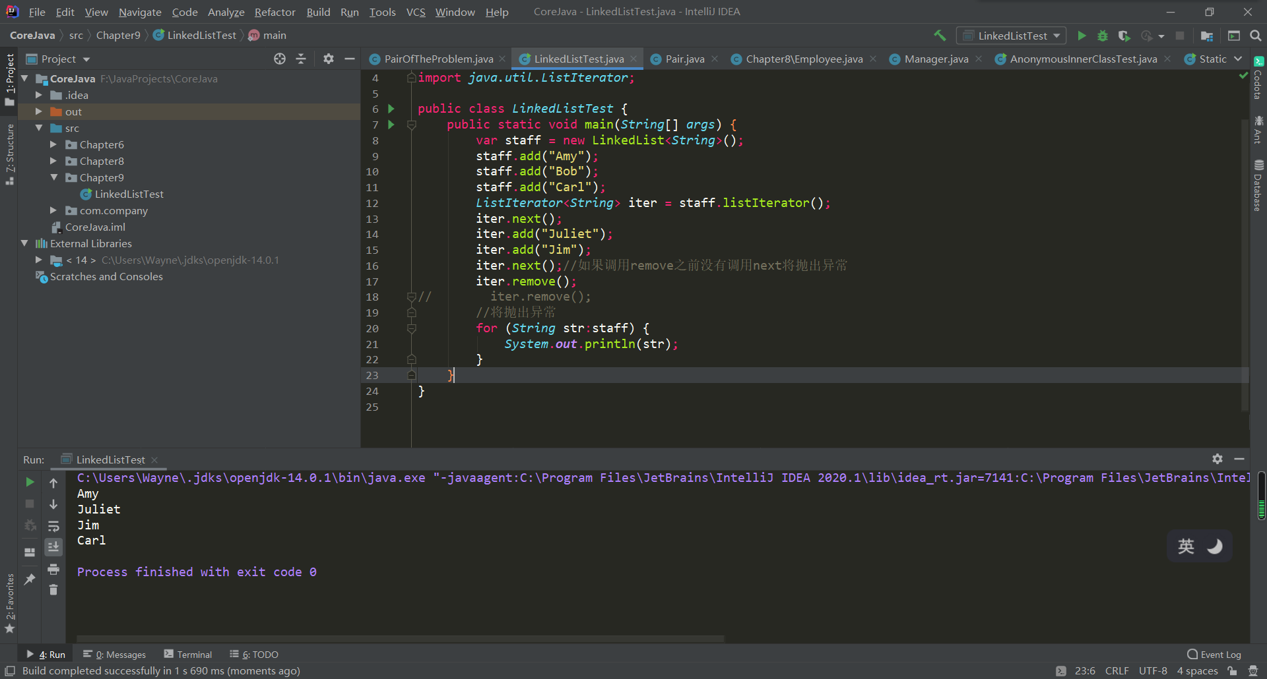Switch to PairOfTheProblem.java tab
The image size is (1267, 679).
tap(438, 59)
